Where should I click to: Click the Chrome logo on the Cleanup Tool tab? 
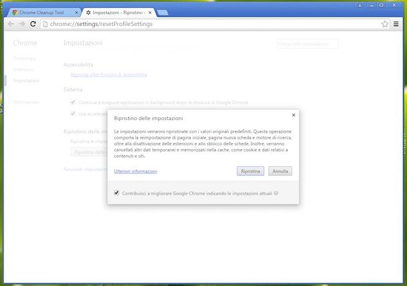coord(15,13)
